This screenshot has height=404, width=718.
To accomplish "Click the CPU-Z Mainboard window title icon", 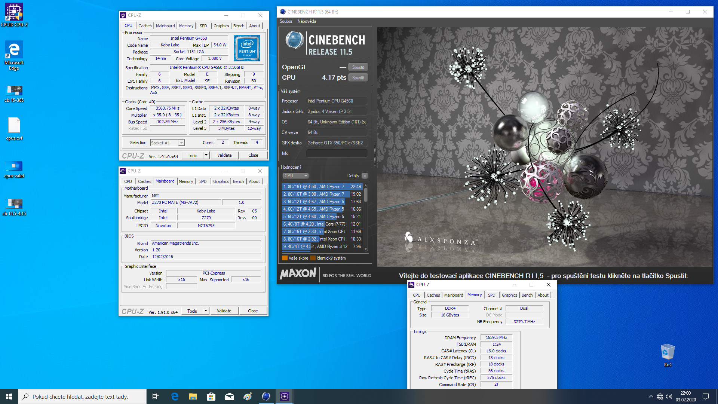I will tap(123, 171).
